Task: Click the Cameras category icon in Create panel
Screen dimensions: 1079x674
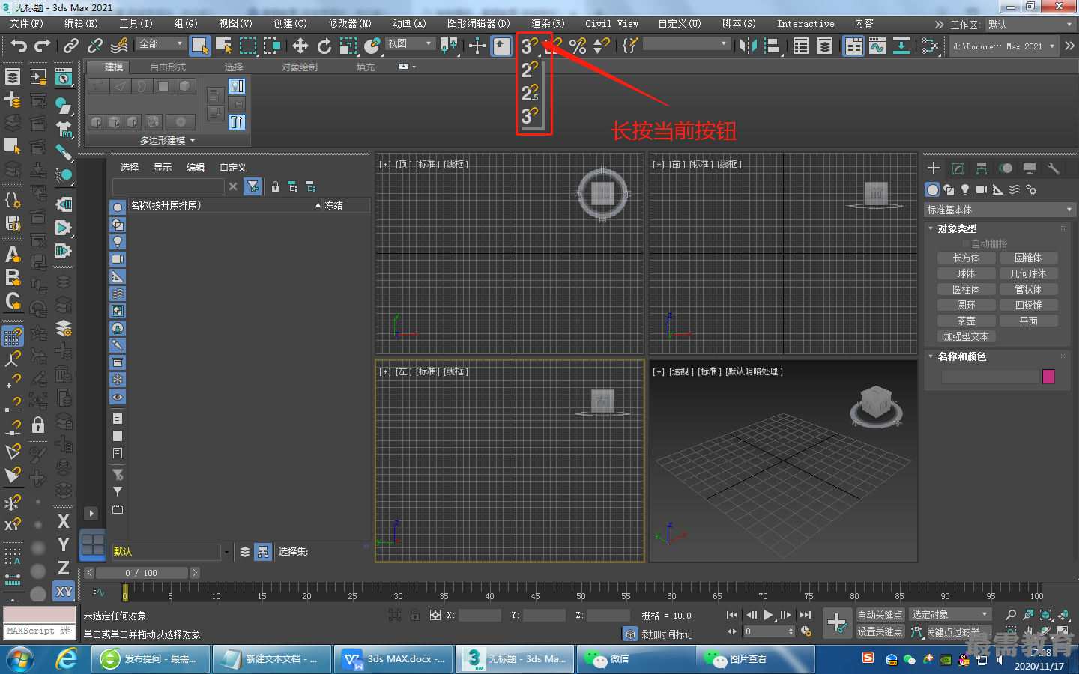Action: pyautogui.click(x=982, y=189)
